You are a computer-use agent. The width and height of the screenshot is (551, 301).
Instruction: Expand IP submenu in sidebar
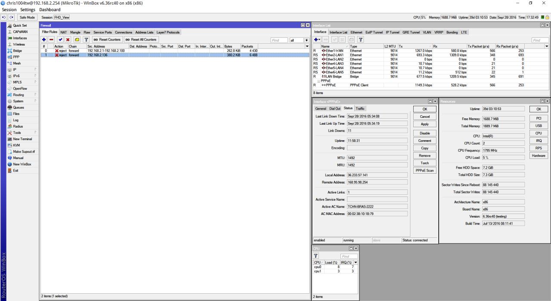click(x=36, y=69)
